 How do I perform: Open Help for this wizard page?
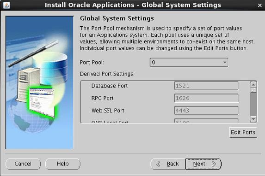coord(63,164)
